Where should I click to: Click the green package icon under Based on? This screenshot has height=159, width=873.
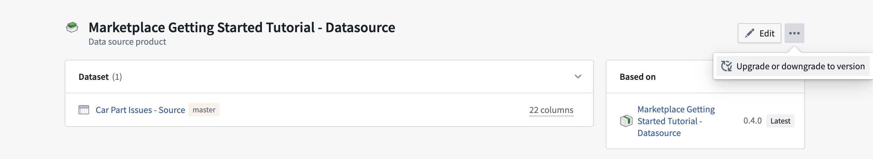[x=626, y=121]
